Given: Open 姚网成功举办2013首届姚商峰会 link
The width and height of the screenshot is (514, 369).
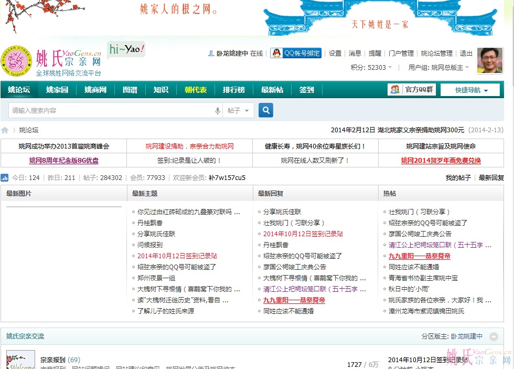Looking at the screenshot, I should click(x=64, y=146).
